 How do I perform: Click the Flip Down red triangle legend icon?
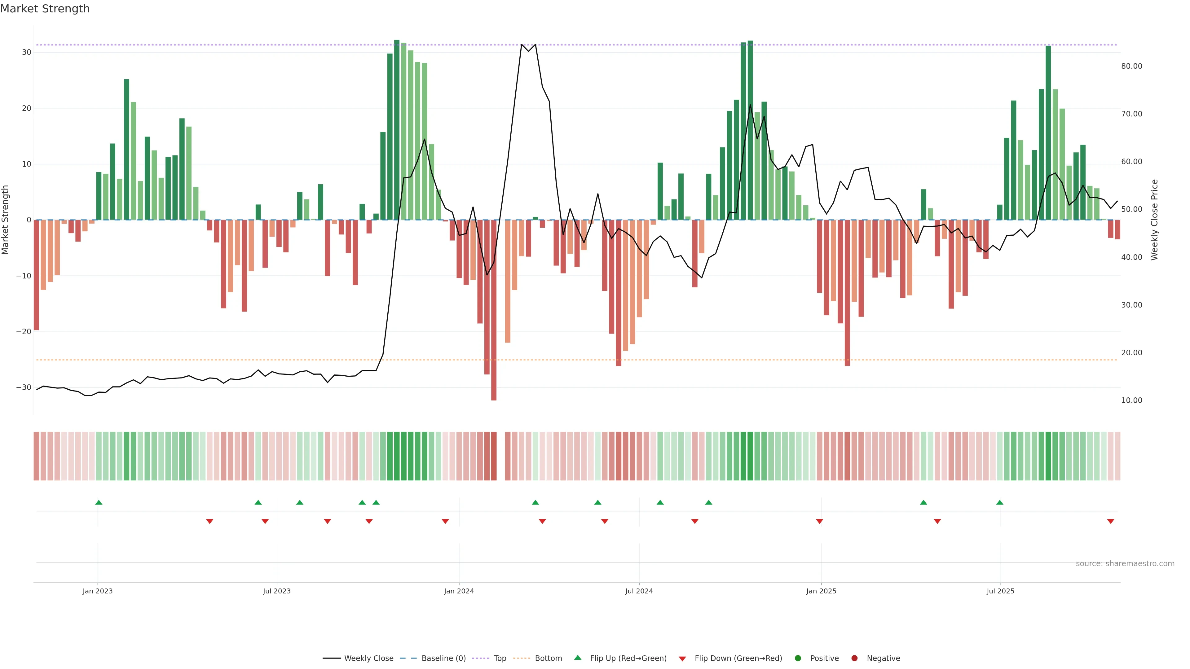pos(682,658)
